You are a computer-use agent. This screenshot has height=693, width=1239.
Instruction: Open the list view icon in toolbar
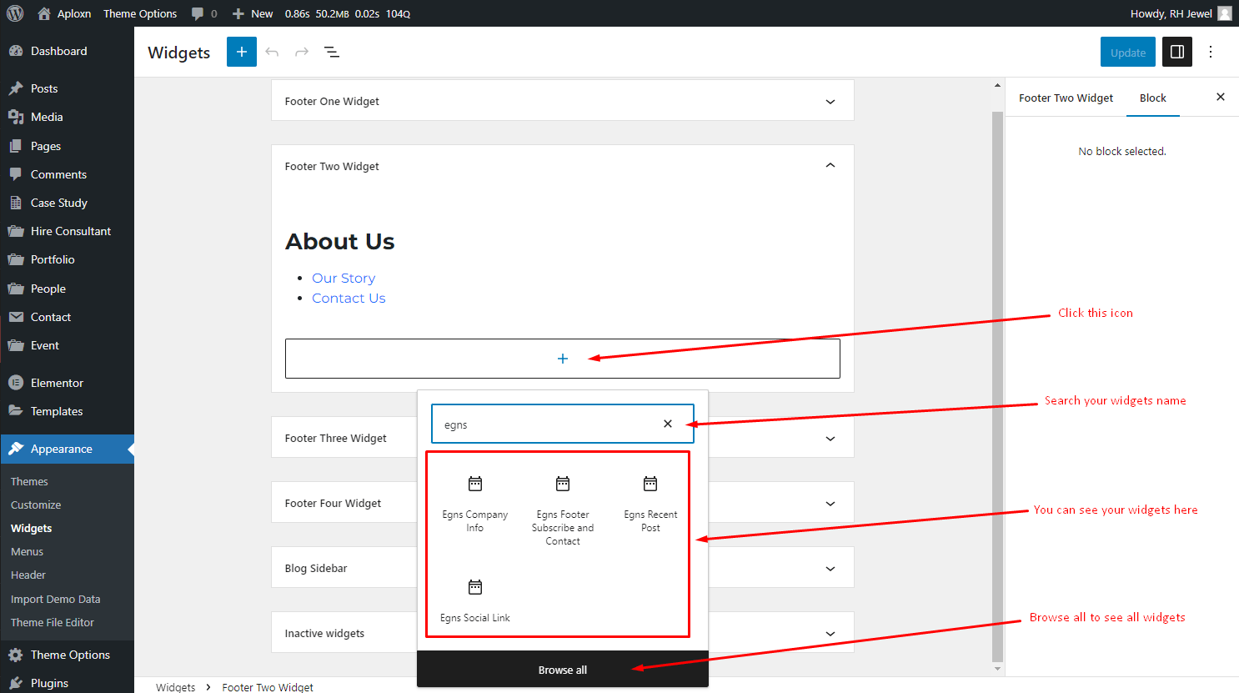coord(332,52)
